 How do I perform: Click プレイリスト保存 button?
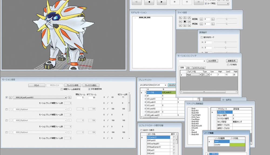click(72, 85)
